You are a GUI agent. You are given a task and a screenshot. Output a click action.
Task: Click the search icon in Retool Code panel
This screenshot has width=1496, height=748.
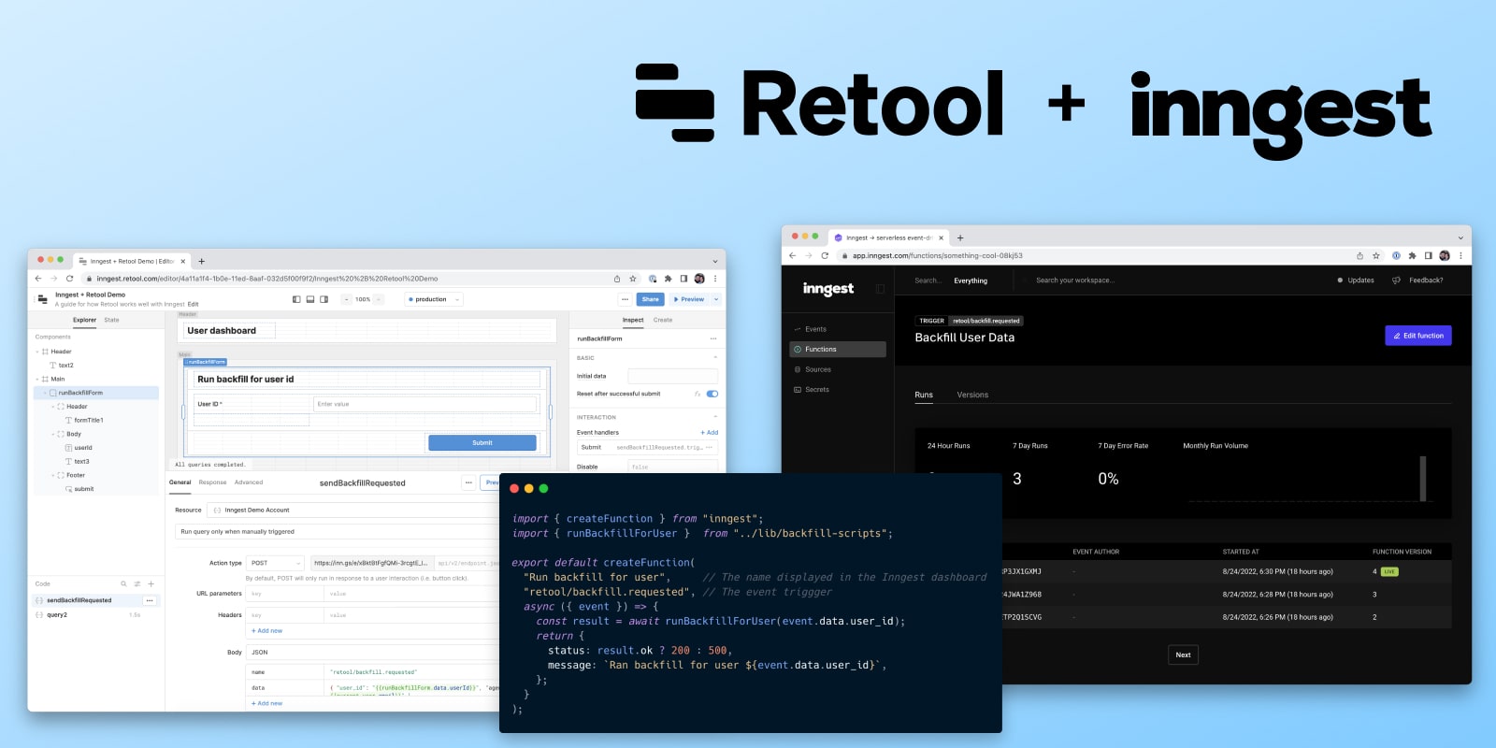click(x=123, y=583)
